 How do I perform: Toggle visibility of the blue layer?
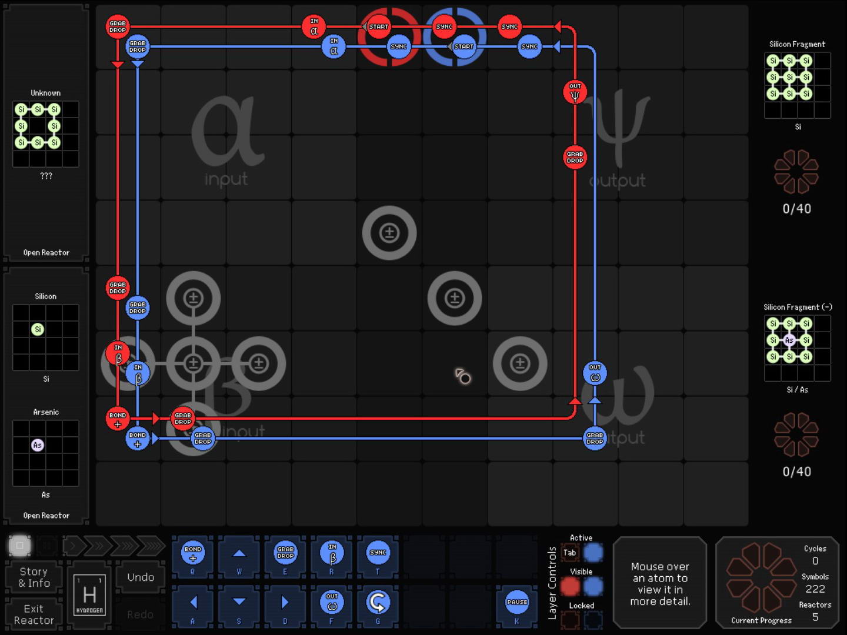tap(593, 586)
